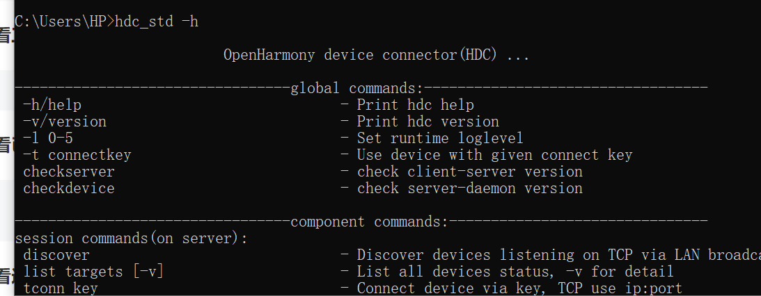Select the -t connectkey option text
This screenshot has height=296, width=761.
pyautogui.click(x=77, y=155)
